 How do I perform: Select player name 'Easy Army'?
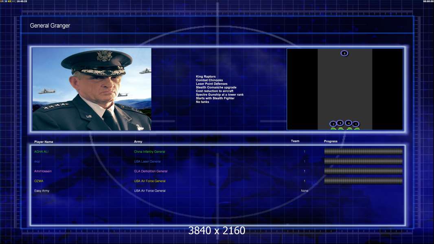[x=42, y=191]
